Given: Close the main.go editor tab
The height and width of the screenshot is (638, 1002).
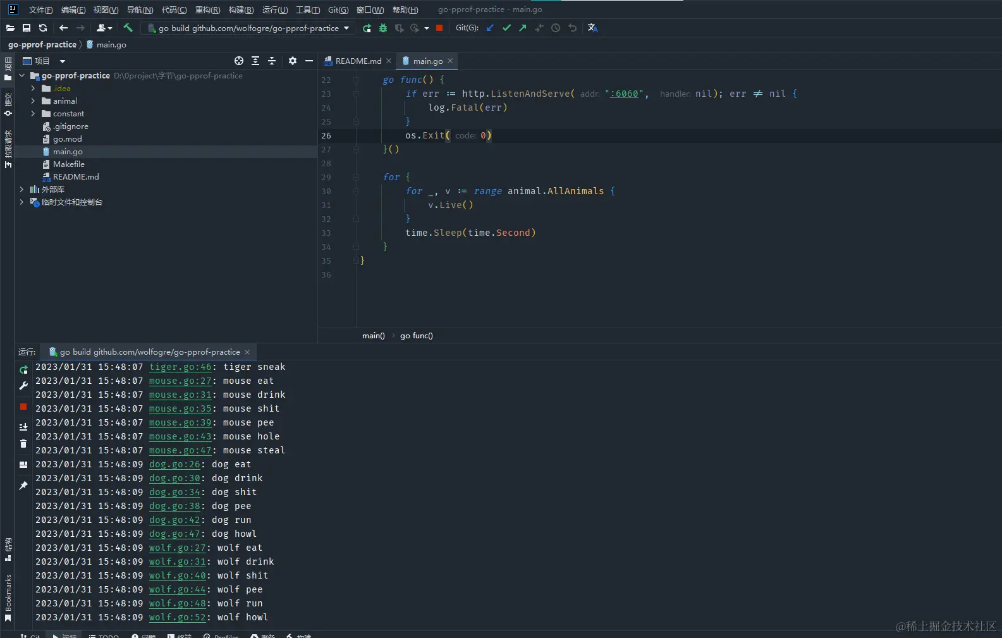Looking at the screenshot, I should pyautogui.click(x=450, y=61).
